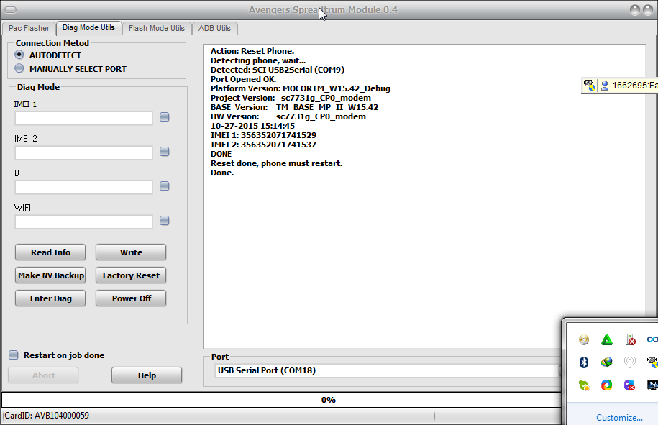Viewport: 658px width, 425px height.
Task: Click blue user icon on floating toolbar
Action: [x=605, y=86]
